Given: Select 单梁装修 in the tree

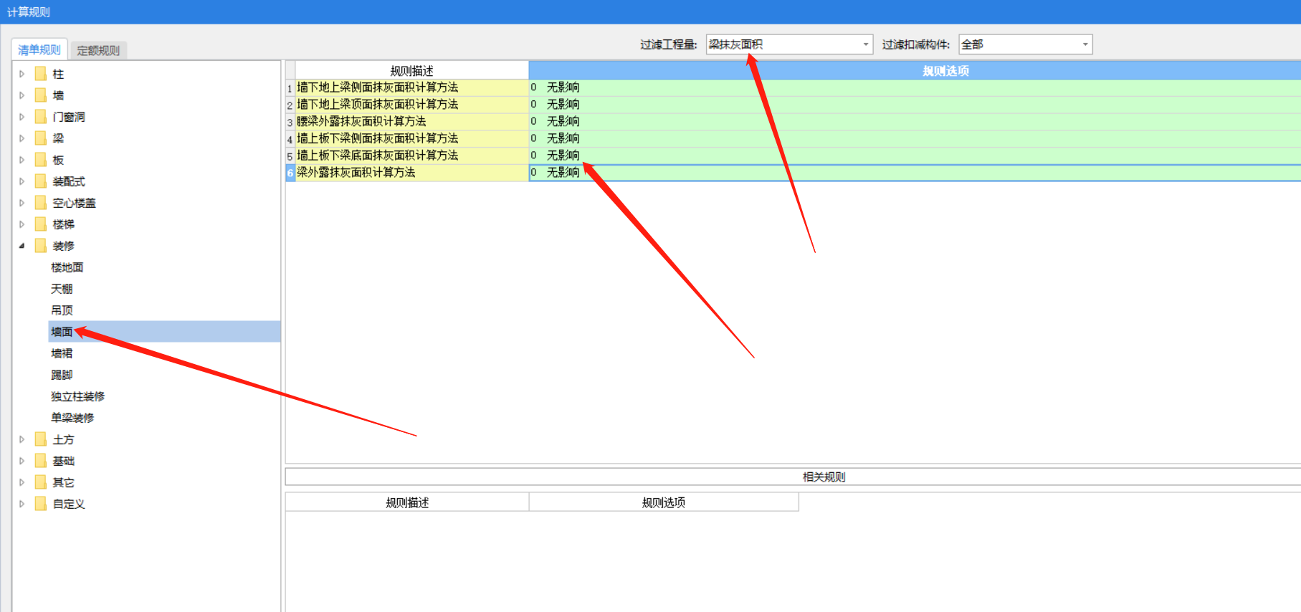Looking at the screenshot, I should click(x=72, y=418).
